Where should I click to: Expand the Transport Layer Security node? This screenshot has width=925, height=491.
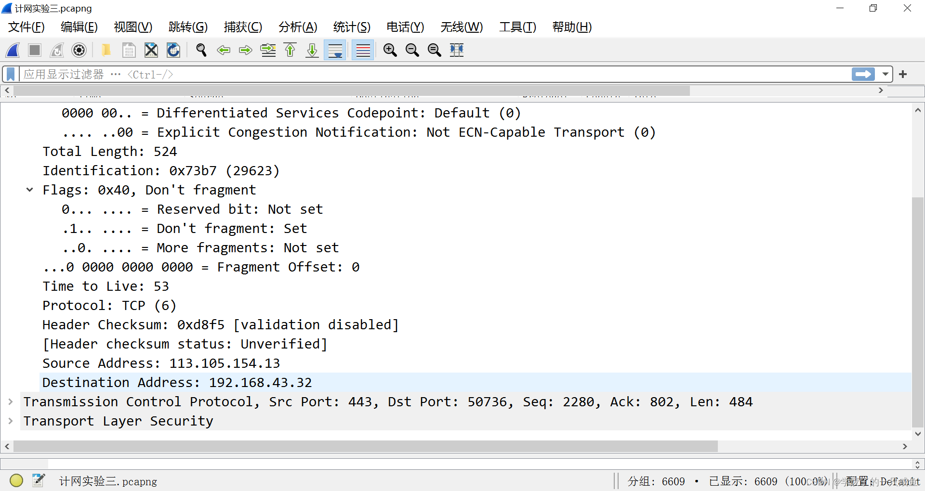tap(11, 421)
